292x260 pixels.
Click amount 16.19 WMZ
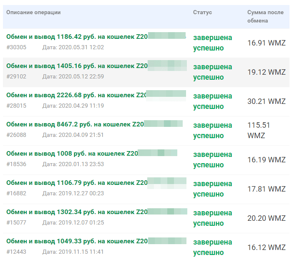click(267, 160)
